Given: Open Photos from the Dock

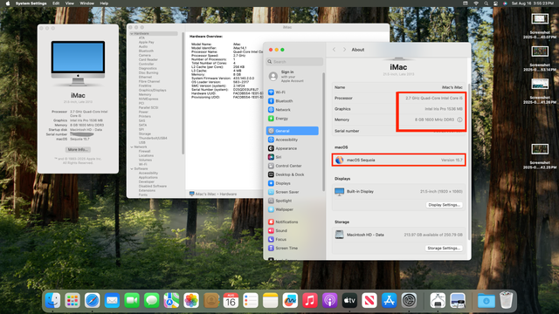Looking at the screenshot, I should coord(191,301).
